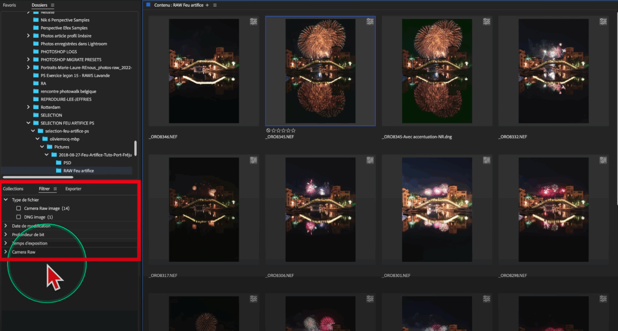618x331 pixels.
Task: Expand the Date de modification filter
Action: 5,226
